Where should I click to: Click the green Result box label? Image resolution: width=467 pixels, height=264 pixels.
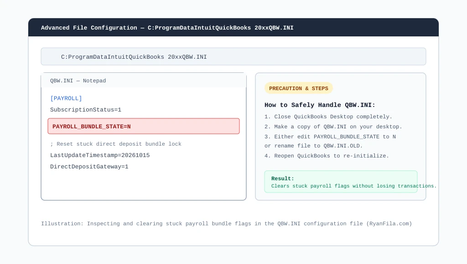point(283,178)
